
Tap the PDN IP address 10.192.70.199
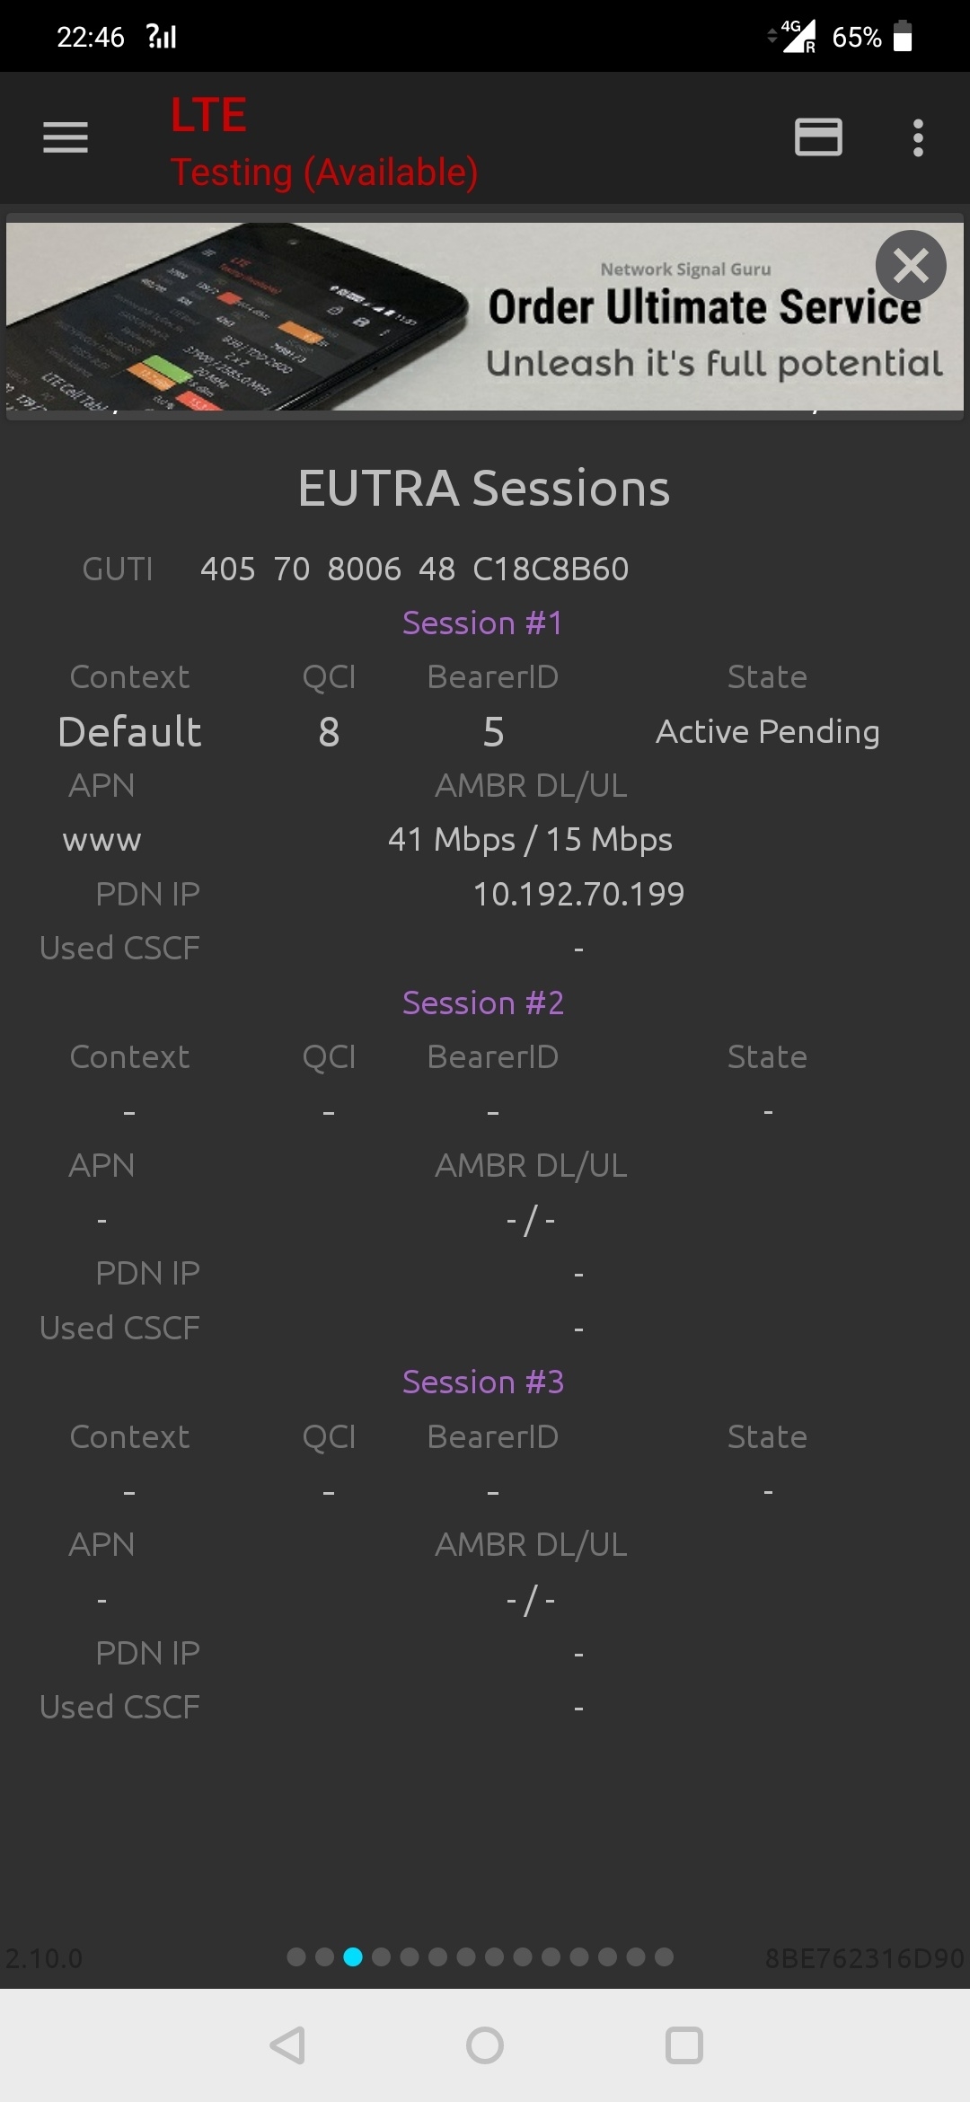[578, 894]
